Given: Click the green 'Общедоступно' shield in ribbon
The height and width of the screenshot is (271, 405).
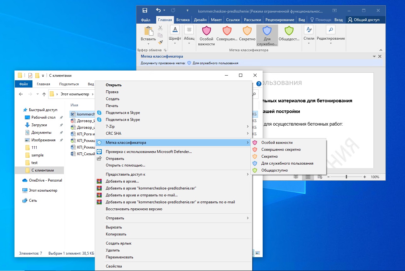Looking at the screenshot, I should 289,31.
